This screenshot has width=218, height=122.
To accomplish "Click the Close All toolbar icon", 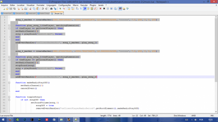I will pyautogui.click(x=22, y=9).
